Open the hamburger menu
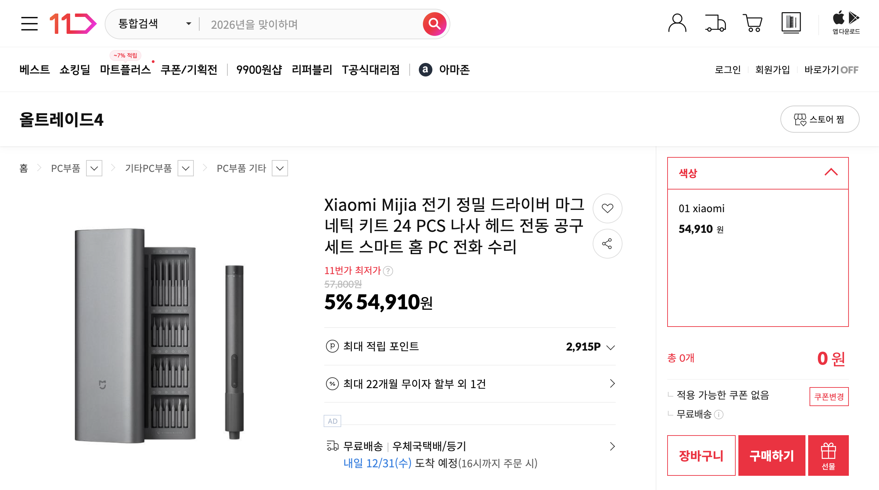The width and height of the screenshot is (879, 490). (30, 24)
